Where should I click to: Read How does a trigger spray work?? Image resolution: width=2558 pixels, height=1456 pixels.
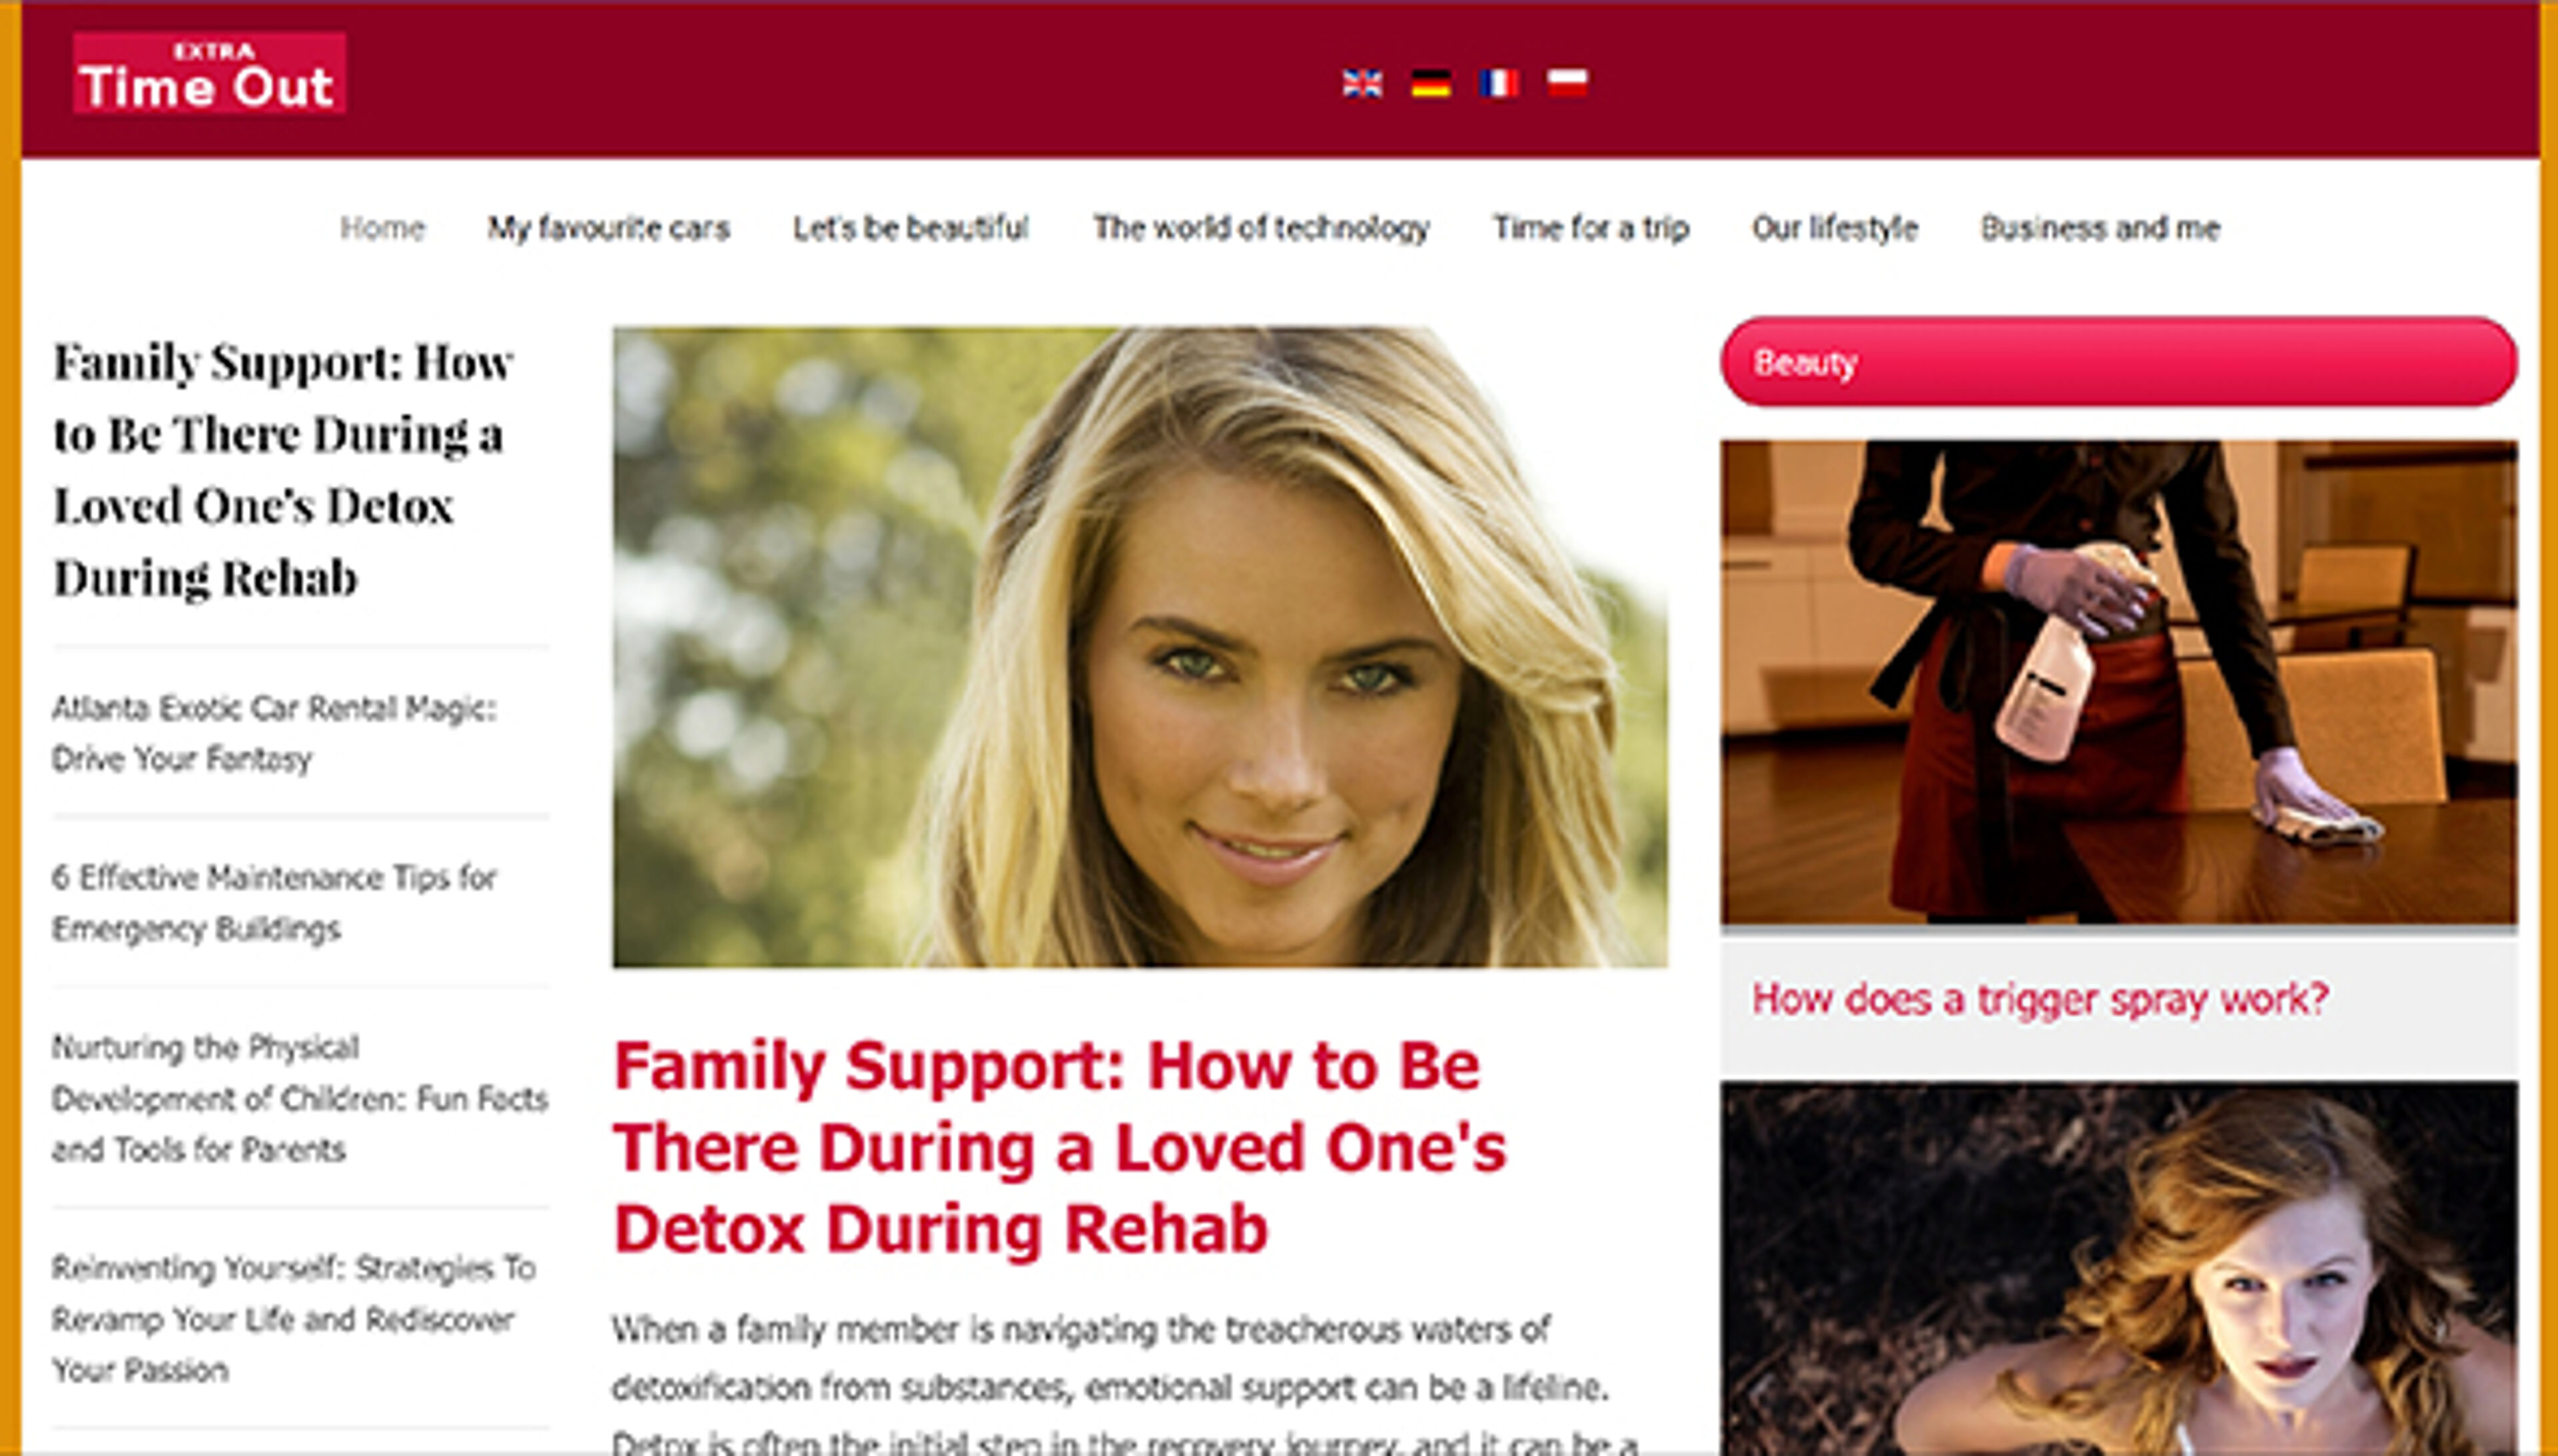pyautogui.click(x=2040, y=999)
